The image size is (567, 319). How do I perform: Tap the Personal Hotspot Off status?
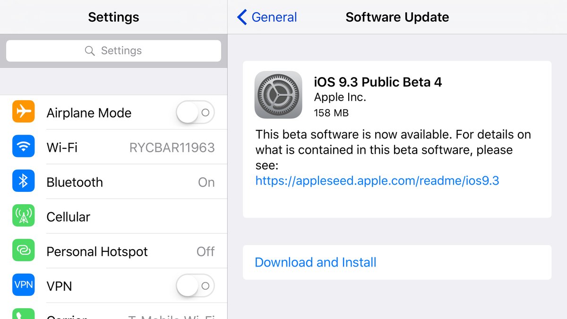tap(206, 251)
